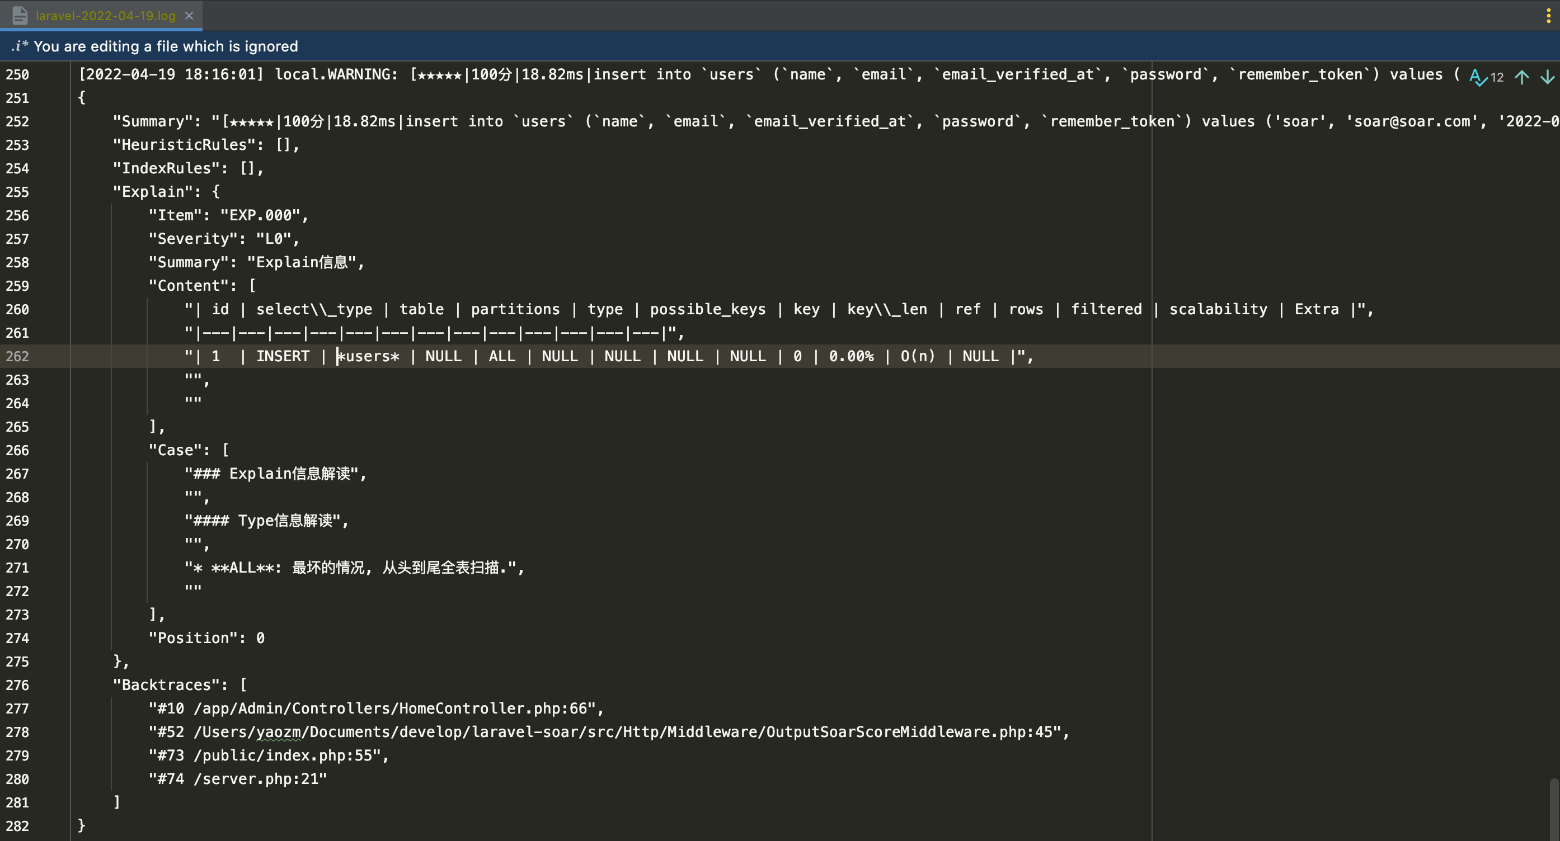Click line number 255 in the gutter
This screenshot has height=841, width=1560.
(x=17, y=192)
